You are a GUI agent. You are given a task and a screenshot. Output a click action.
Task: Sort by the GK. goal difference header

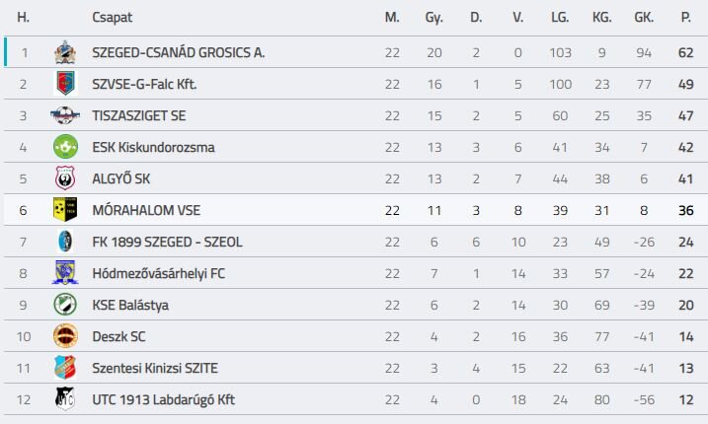coord(644,18)
